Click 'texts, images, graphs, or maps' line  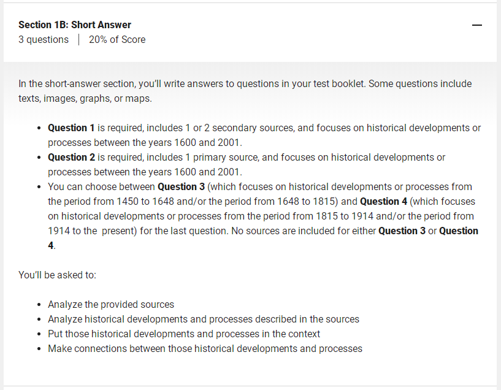pyautogui.click(x=85, y=98)
